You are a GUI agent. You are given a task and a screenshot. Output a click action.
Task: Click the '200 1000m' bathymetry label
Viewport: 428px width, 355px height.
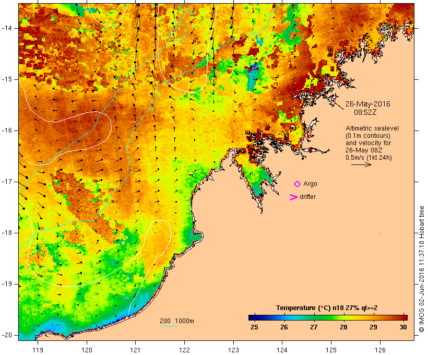177,321
